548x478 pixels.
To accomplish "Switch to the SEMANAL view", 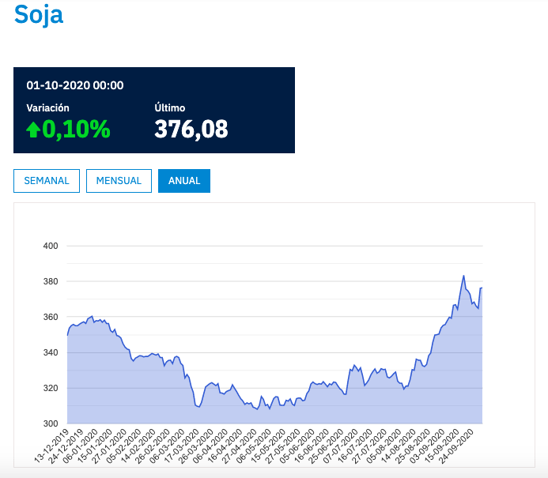I will point(47,181).
